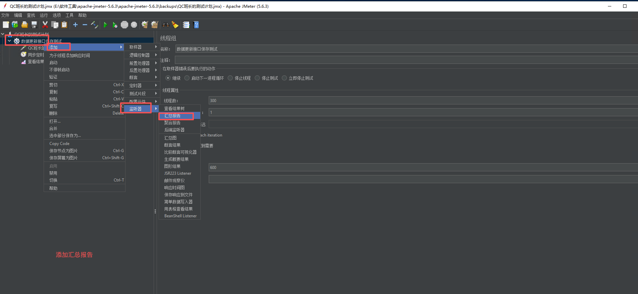This screenshot has width=638, height=294.
Task: Select the 启动下一进程循环 radio button
Action: (187, 78)
